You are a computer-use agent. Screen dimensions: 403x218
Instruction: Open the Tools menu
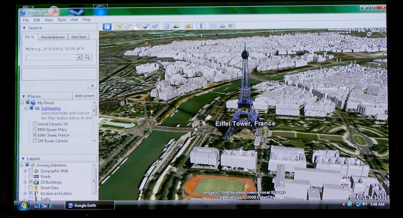point(61,20)
